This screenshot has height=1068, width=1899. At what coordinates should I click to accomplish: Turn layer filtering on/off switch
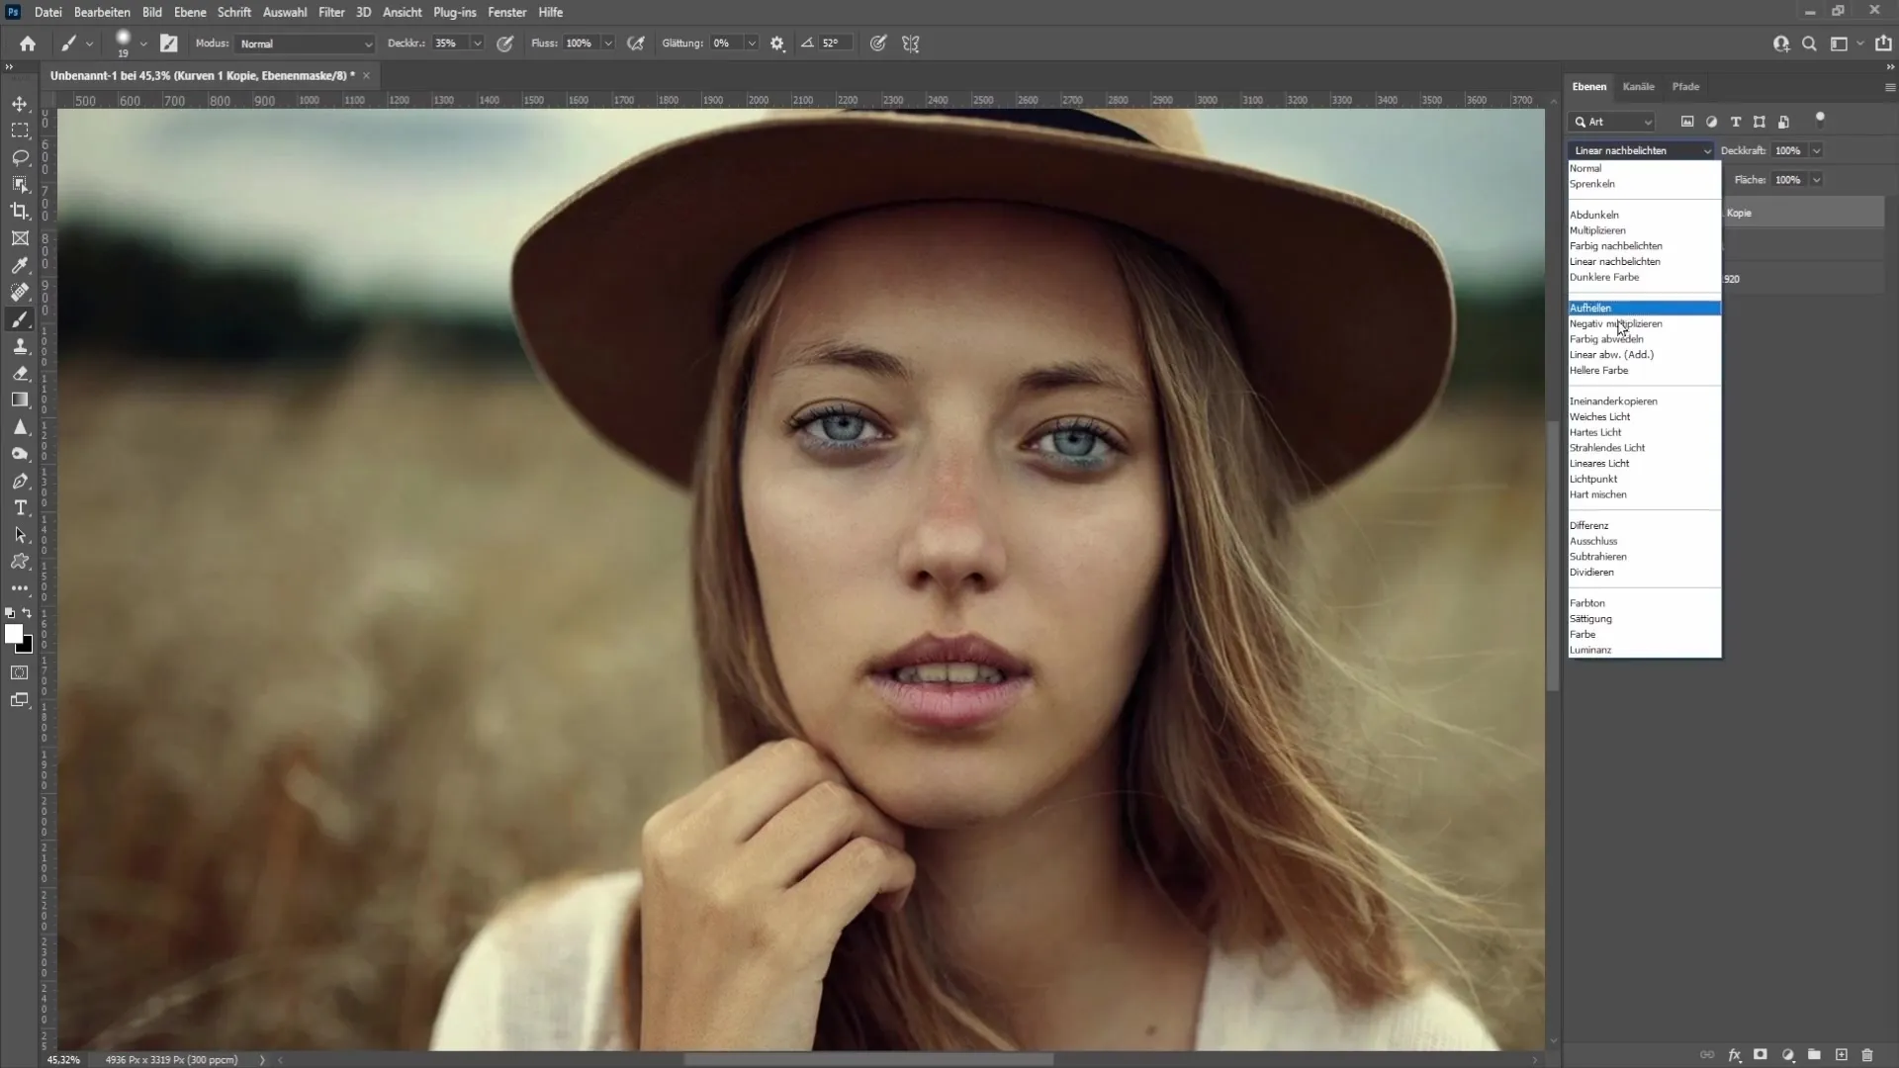pos(1820,120)
